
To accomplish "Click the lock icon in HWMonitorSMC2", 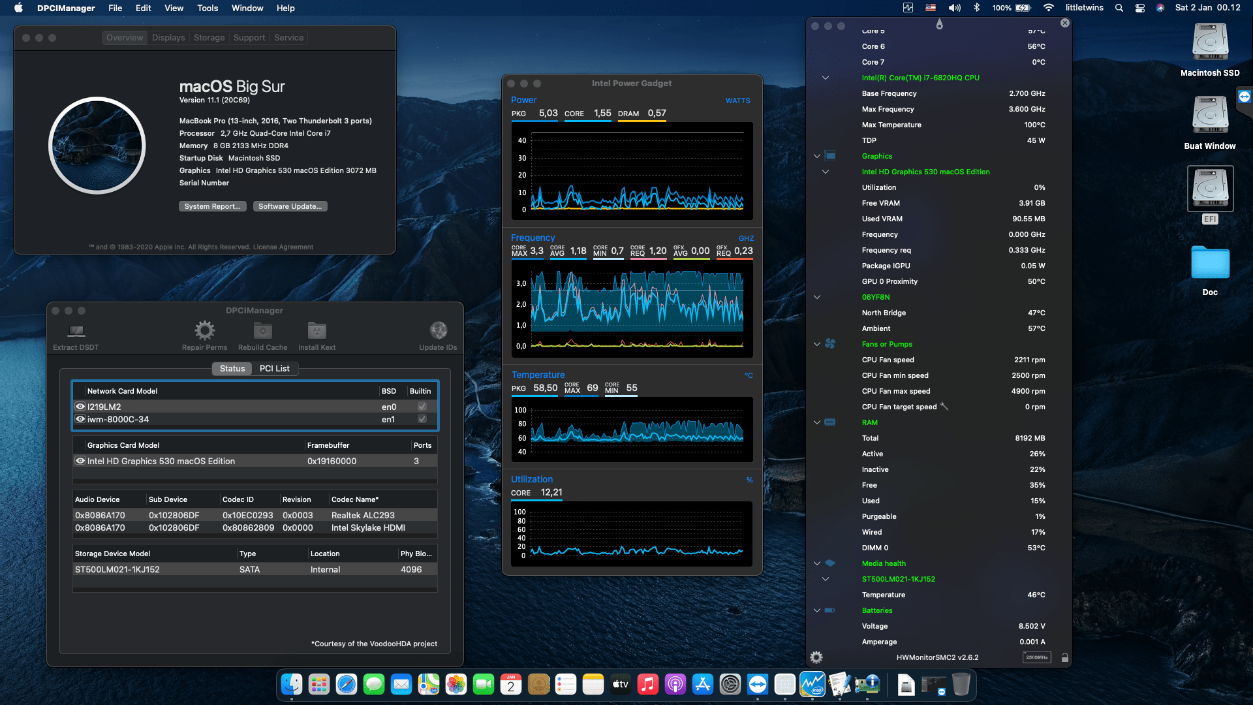I will tap(1065, 657).
